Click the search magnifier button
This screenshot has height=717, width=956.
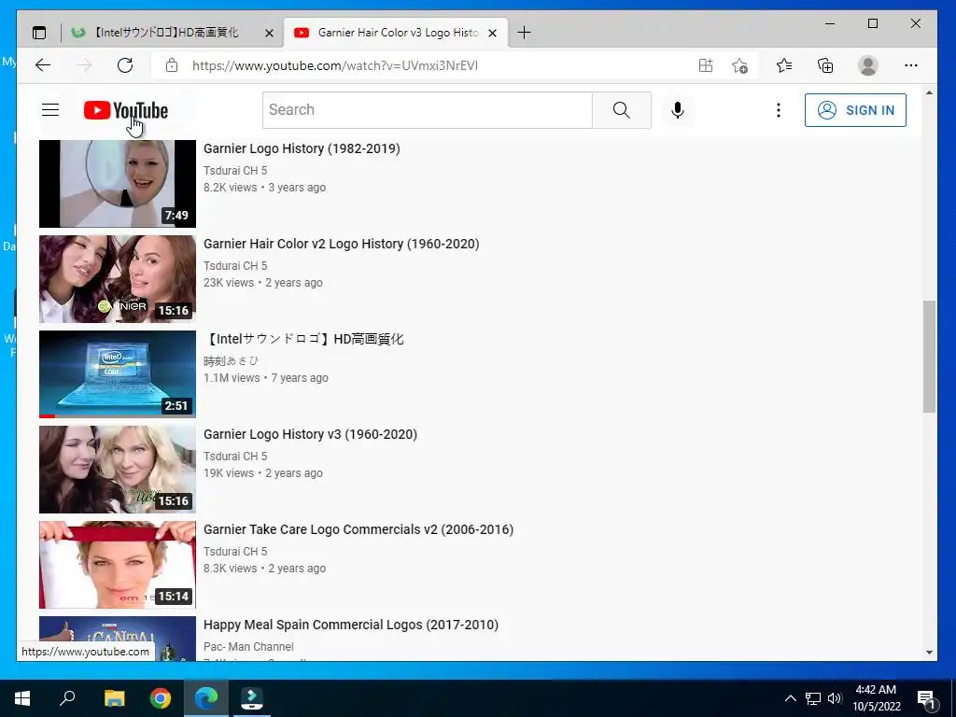(621, 110)
